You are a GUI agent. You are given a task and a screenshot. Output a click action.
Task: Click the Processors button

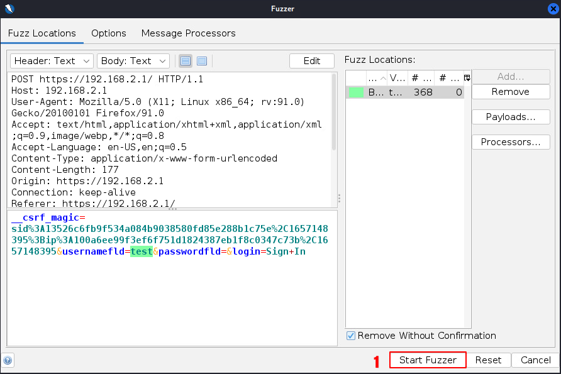510,142
